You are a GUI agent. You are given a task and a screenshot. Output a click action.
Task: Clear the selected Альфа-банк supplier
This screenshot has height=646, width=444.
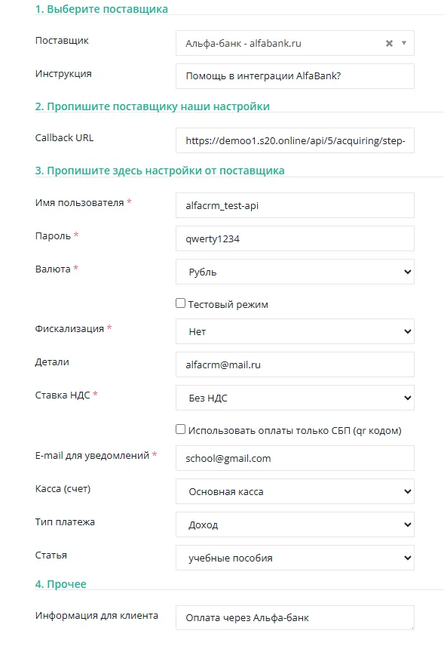pyautogui.click(x=389, y=43)
